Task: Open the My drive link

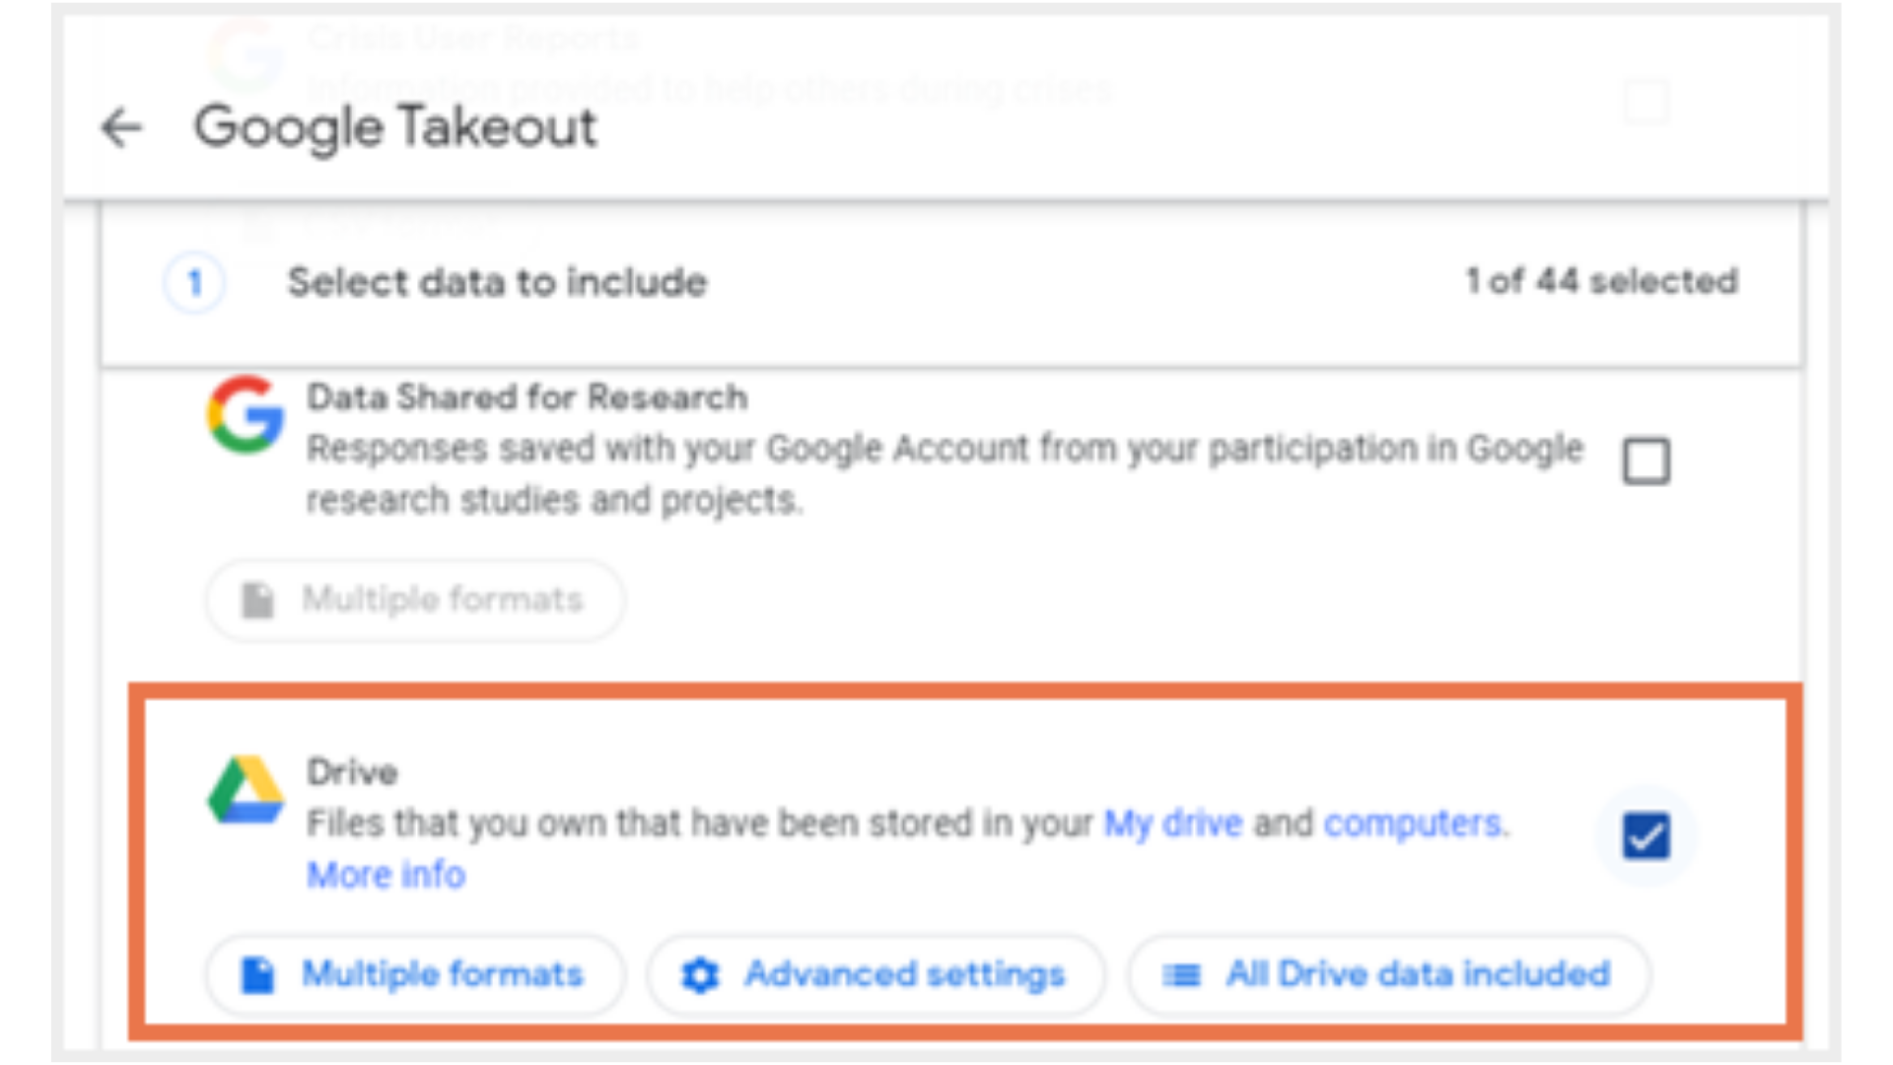Action: point(1172,822)
